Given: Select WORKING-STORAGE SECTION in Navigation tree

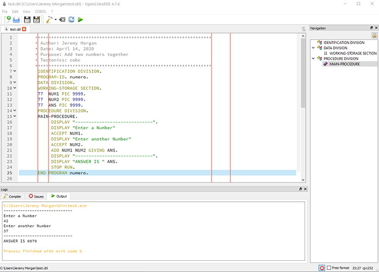Looking at the screenshot, I should tap(352, 53).
